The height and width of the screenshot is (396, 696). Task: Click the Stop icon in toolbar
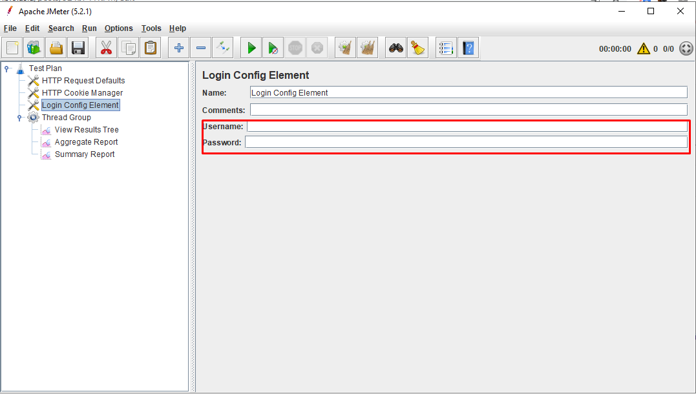295,48
